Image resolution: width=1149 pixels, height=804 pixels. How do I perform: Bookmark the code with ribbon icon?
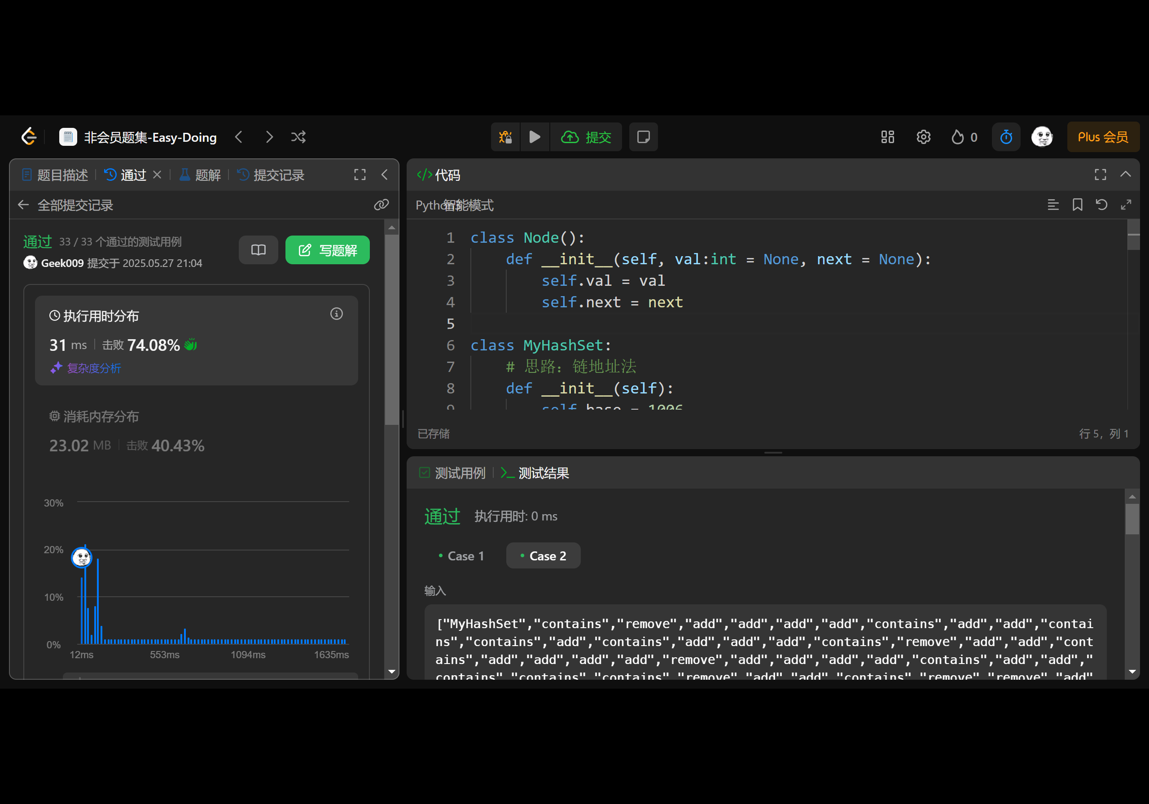[x=1077, y=205]
